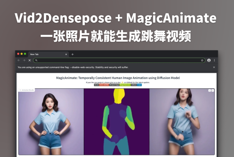The height and width of the screenshot is (157, 234).
Task: Bookmark this page with the star icon
Action: pyautogui.click(x=202, y=60)
